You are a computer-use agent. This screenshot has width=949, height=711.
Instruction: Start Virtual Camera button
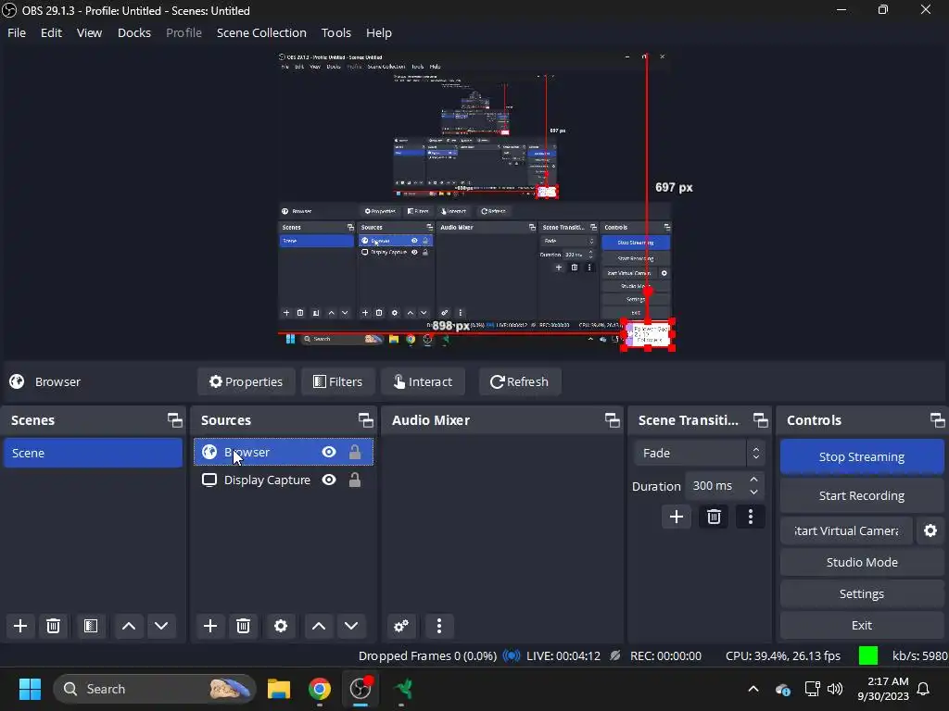point(846,530)
